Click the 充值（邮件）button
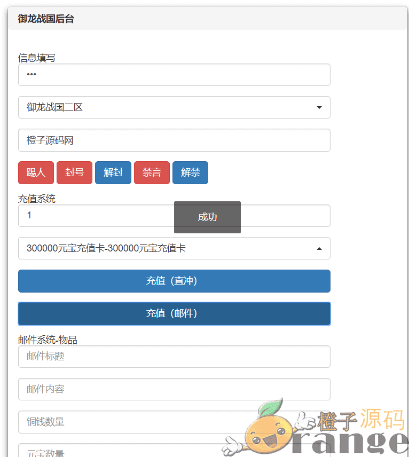This screenshot has width=409, height=457. 174,313
